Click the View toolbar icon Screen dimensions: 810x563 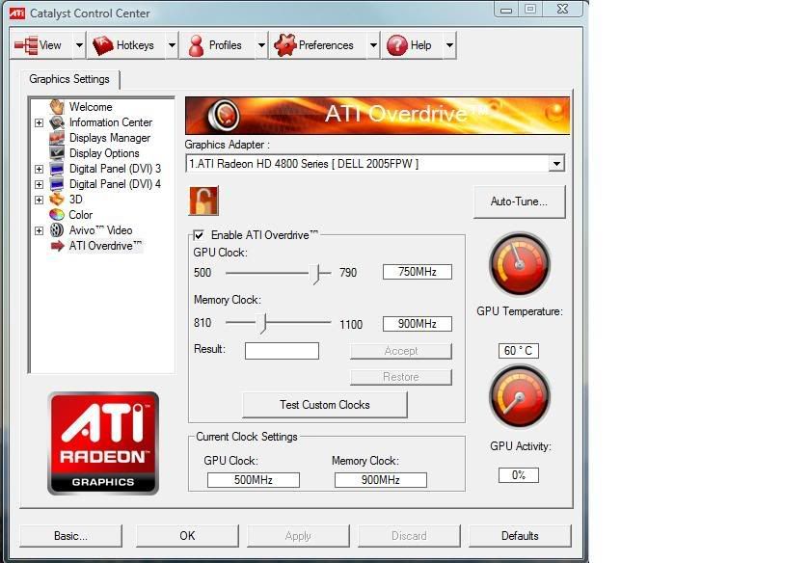point(26,45)
